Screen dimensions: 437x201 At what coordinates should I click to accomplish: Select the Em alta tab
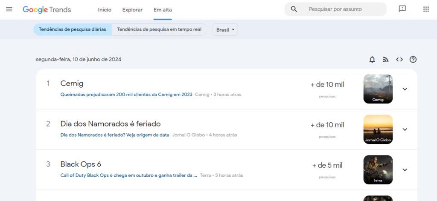coord(163,10)
